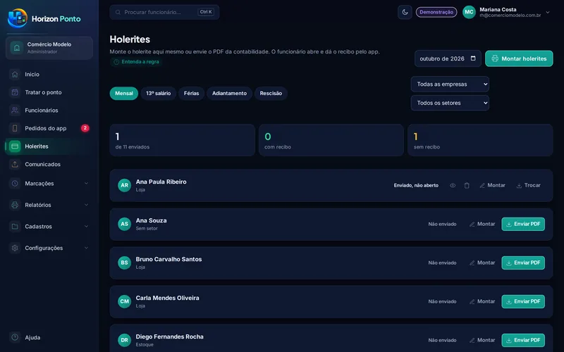Click Enviar PDF for Bruno Carvalho Santos
This screenshot has width=564, height=352.
pyautogui.click(x=523, y=263)
